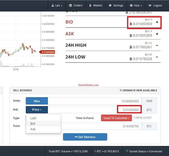Choose Ask from the Price menu
Viewport: 169px width, 156px height.
click(43, 129)
